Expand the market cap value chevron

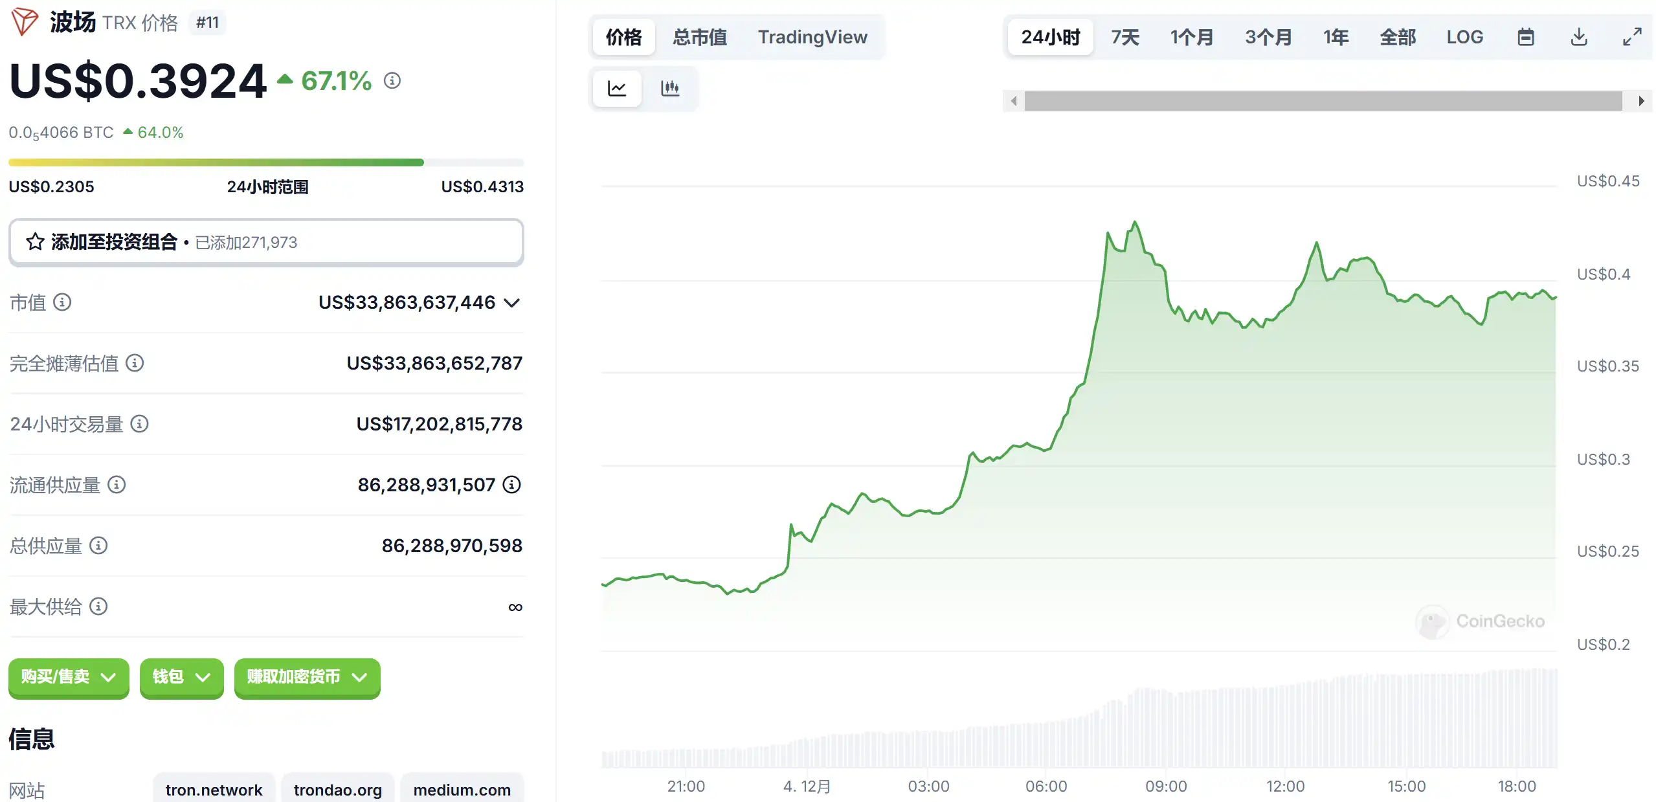click(512, 303)
